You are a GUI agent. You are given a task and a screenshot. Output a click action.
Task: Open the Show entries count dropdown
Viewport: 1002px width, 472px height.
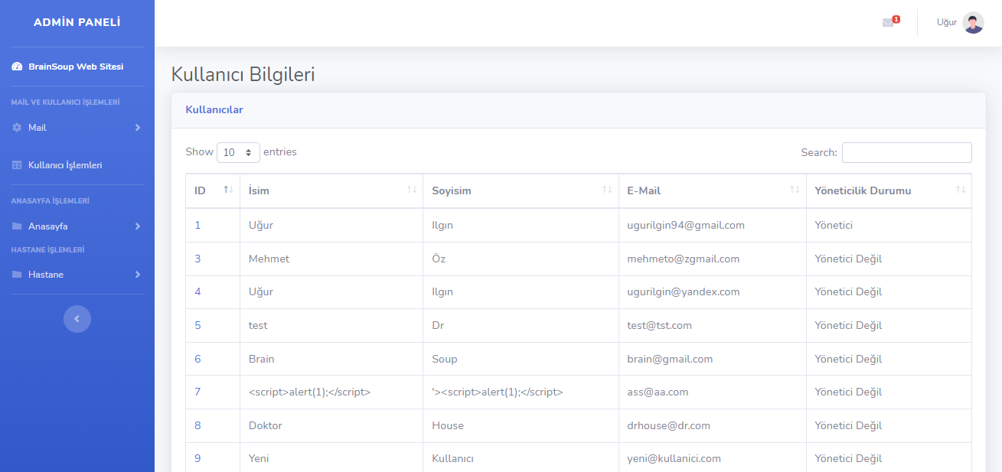click(x=238, y=152)
